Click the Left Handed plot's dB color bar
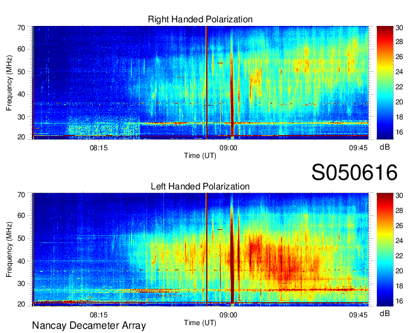Viewport: 410px width, 333px height. pyautogui.click(x=385, y=249)
